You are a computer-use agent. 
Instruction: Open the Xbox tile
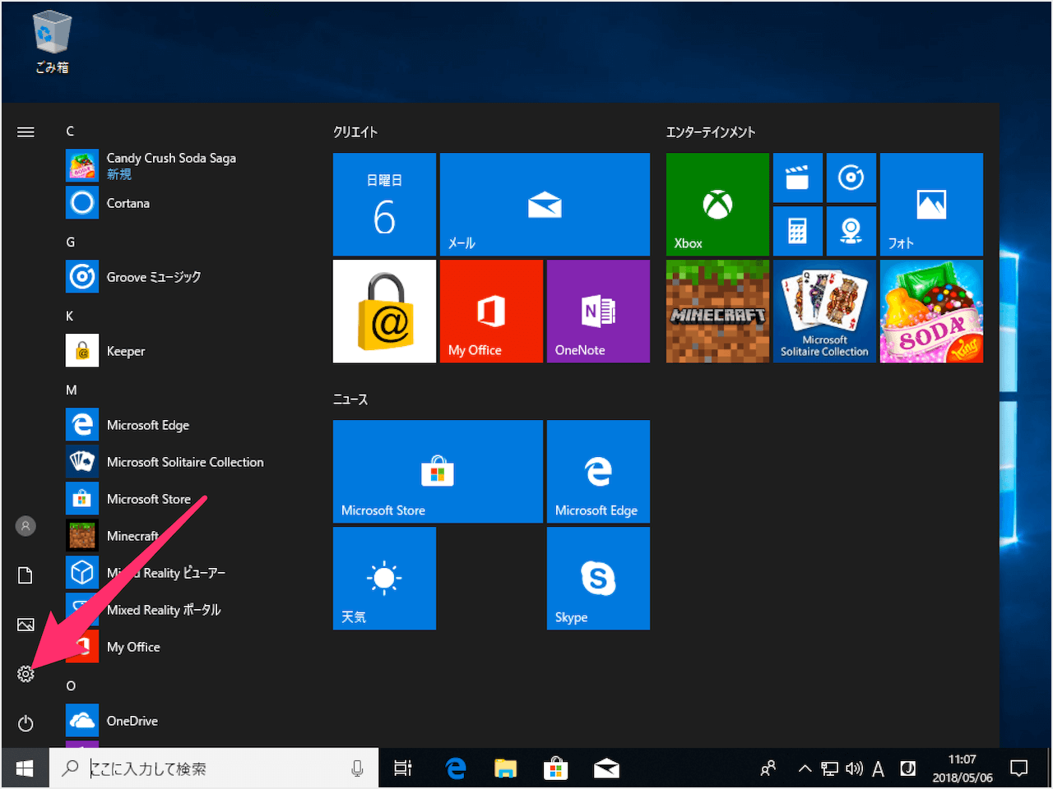click(x=717, y=204)
